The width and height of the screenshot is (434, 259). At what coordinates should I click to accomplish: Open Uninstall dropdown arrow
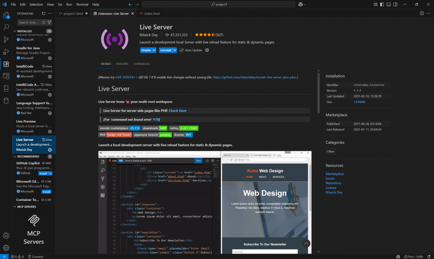point(175,50)
